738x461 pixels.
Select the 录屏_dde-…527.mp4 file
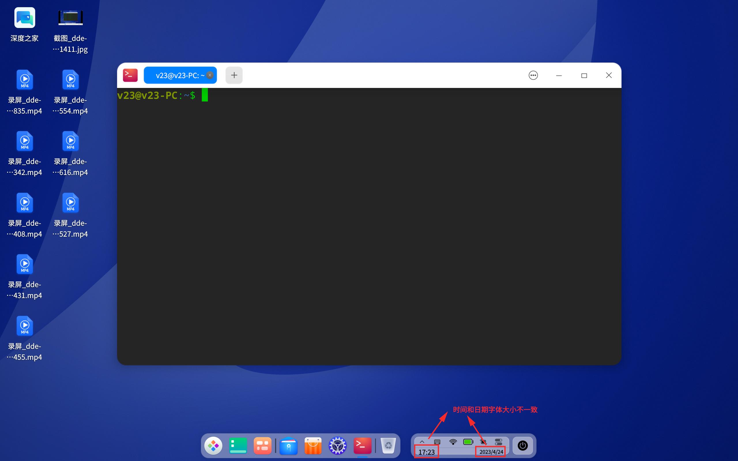(x=70, y=216)
